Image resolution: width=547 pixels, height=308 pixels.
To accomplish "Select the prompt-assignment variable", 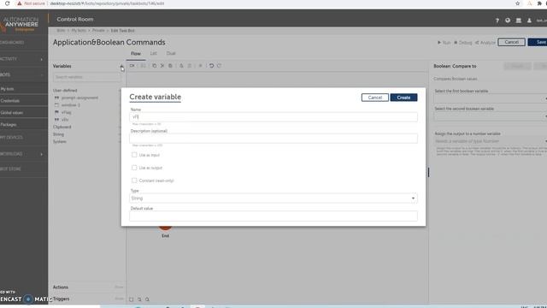I will tap(79, 98).
